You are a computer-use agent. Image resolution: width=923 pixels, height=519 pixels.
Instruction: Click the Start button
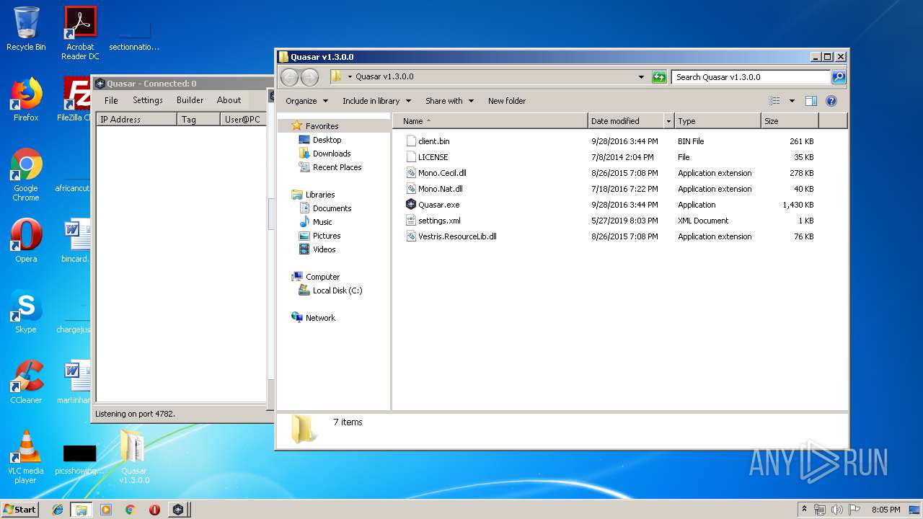pos(19,509)
